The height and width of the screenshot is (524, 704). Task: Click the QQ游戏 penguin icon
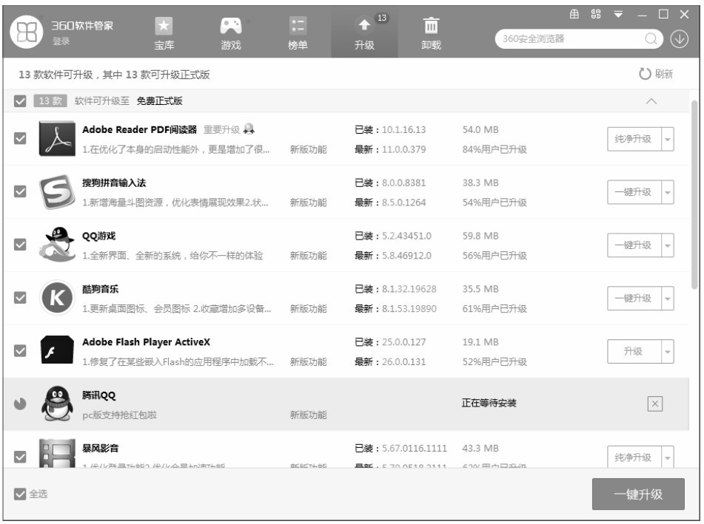[x=57, y=245]
